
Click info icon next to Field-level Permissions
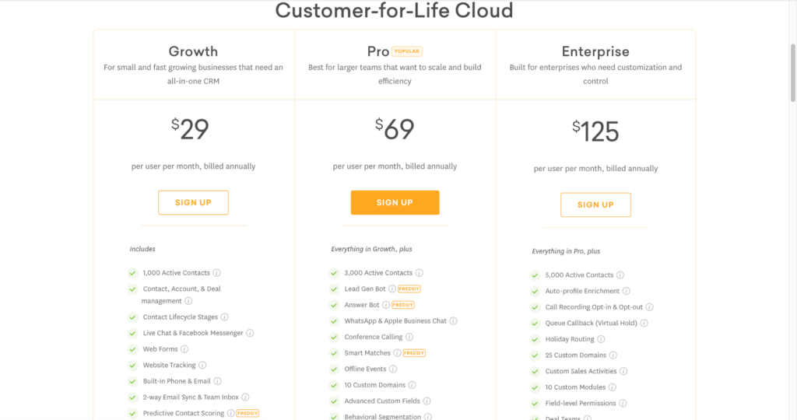623,403
